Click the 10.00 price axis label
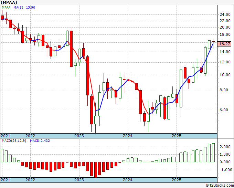Image resolution: width=234 pixels, height=188 pixels. [x=225, y=75]
